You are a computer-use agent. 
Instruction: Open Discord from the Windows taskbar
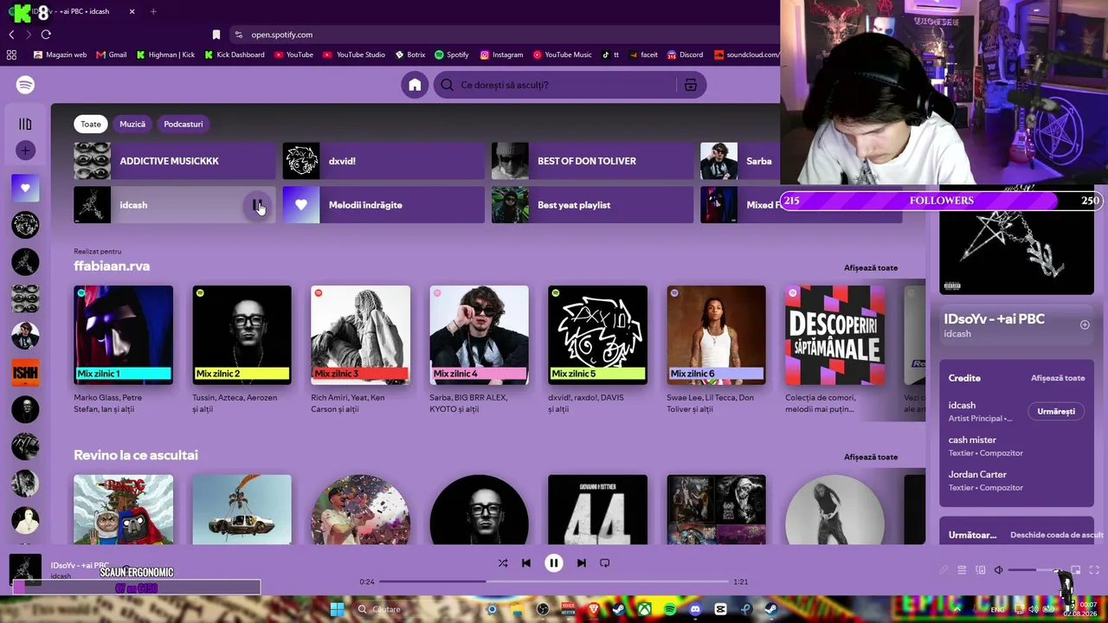pyautogui.click(x=695, y=609)
